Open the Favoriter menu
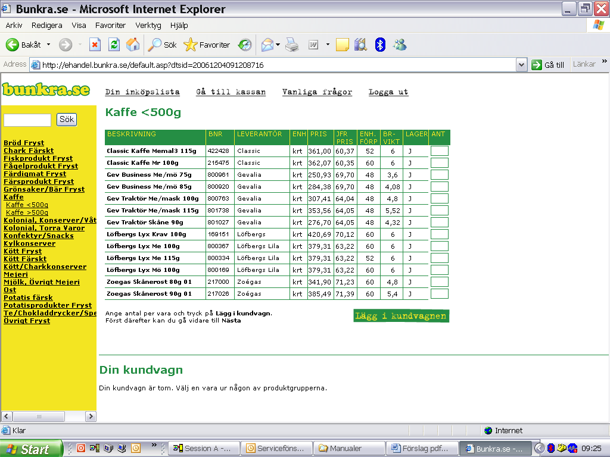Screen dimensions: 610x457 click(x=110, y=25)
